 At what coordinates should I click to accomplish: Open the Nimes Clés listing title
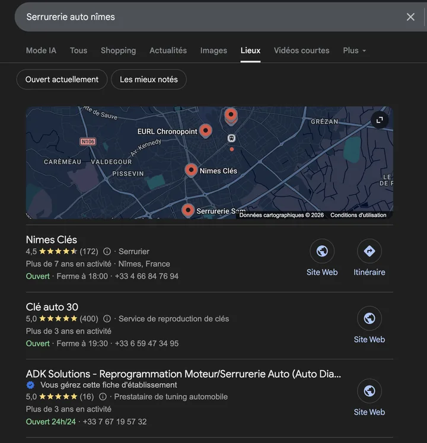(x=52, y=240)
